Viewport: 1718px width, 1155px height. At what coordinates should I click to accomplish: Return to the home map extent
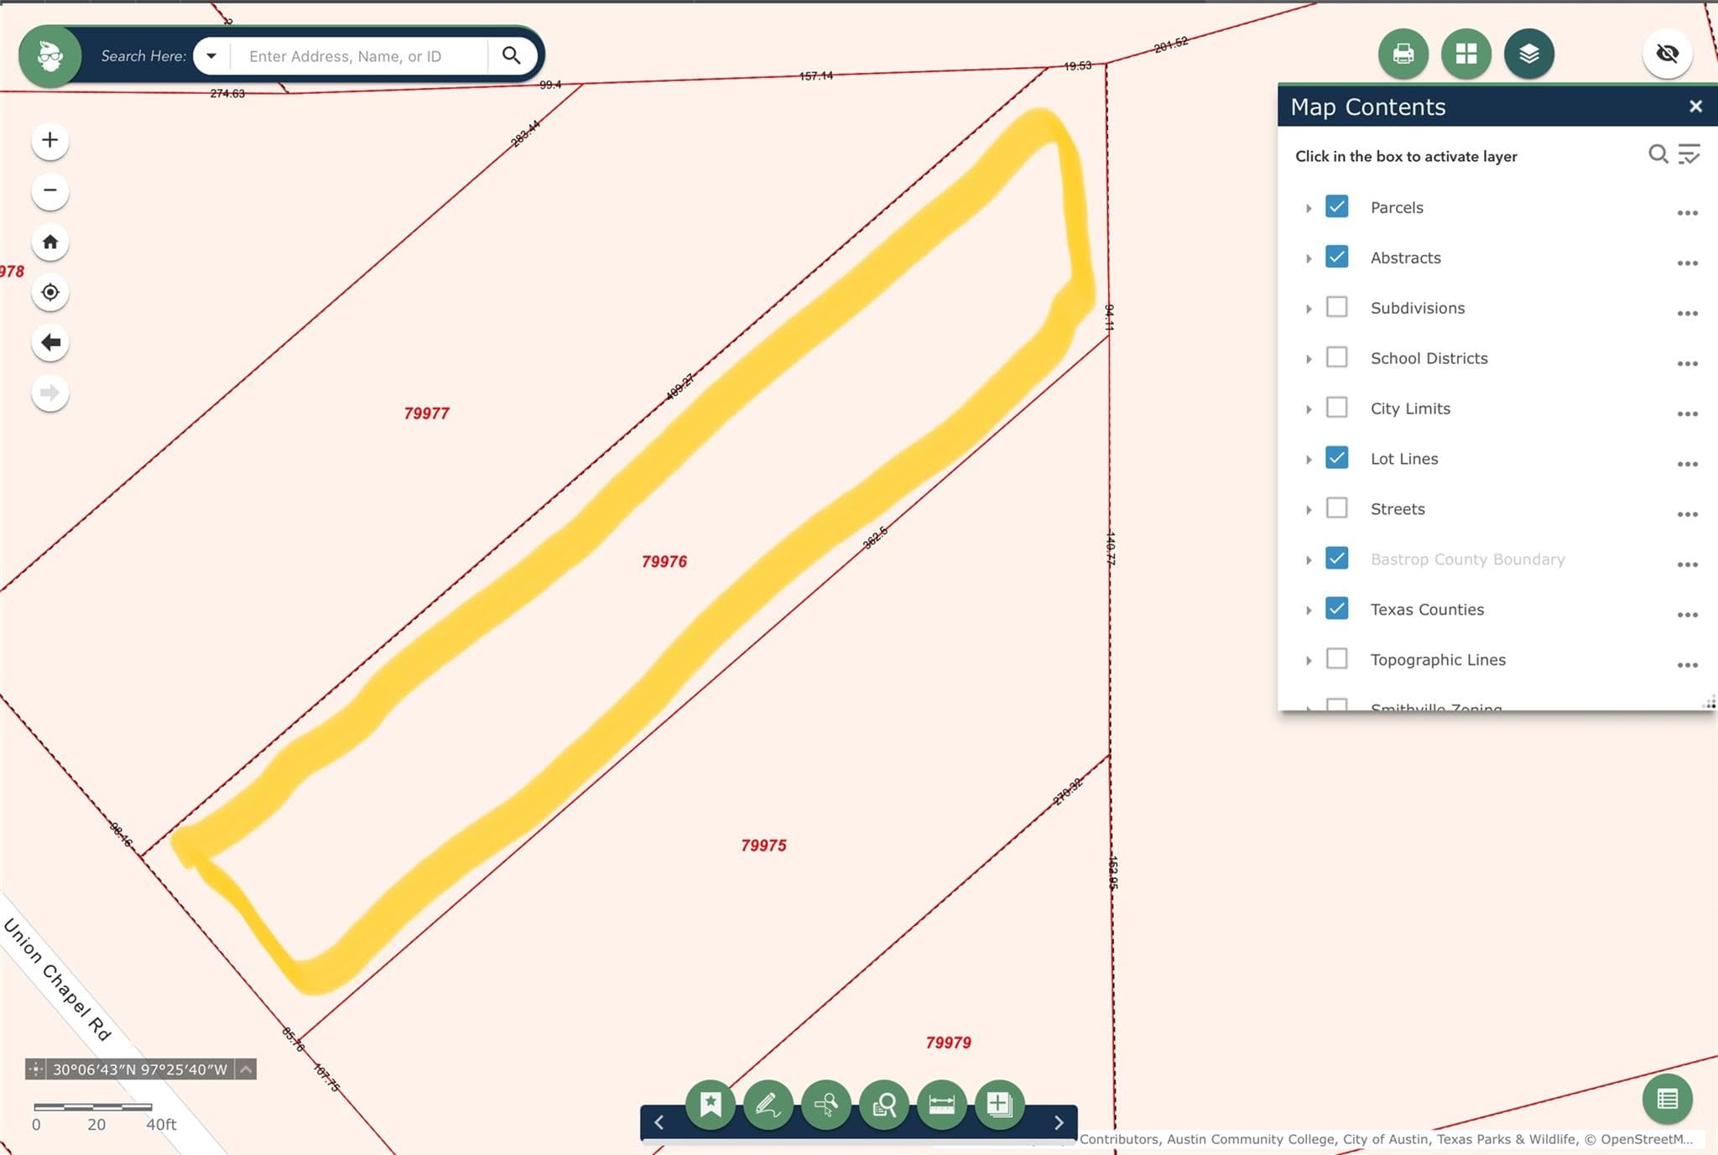[x=50, y=242]
